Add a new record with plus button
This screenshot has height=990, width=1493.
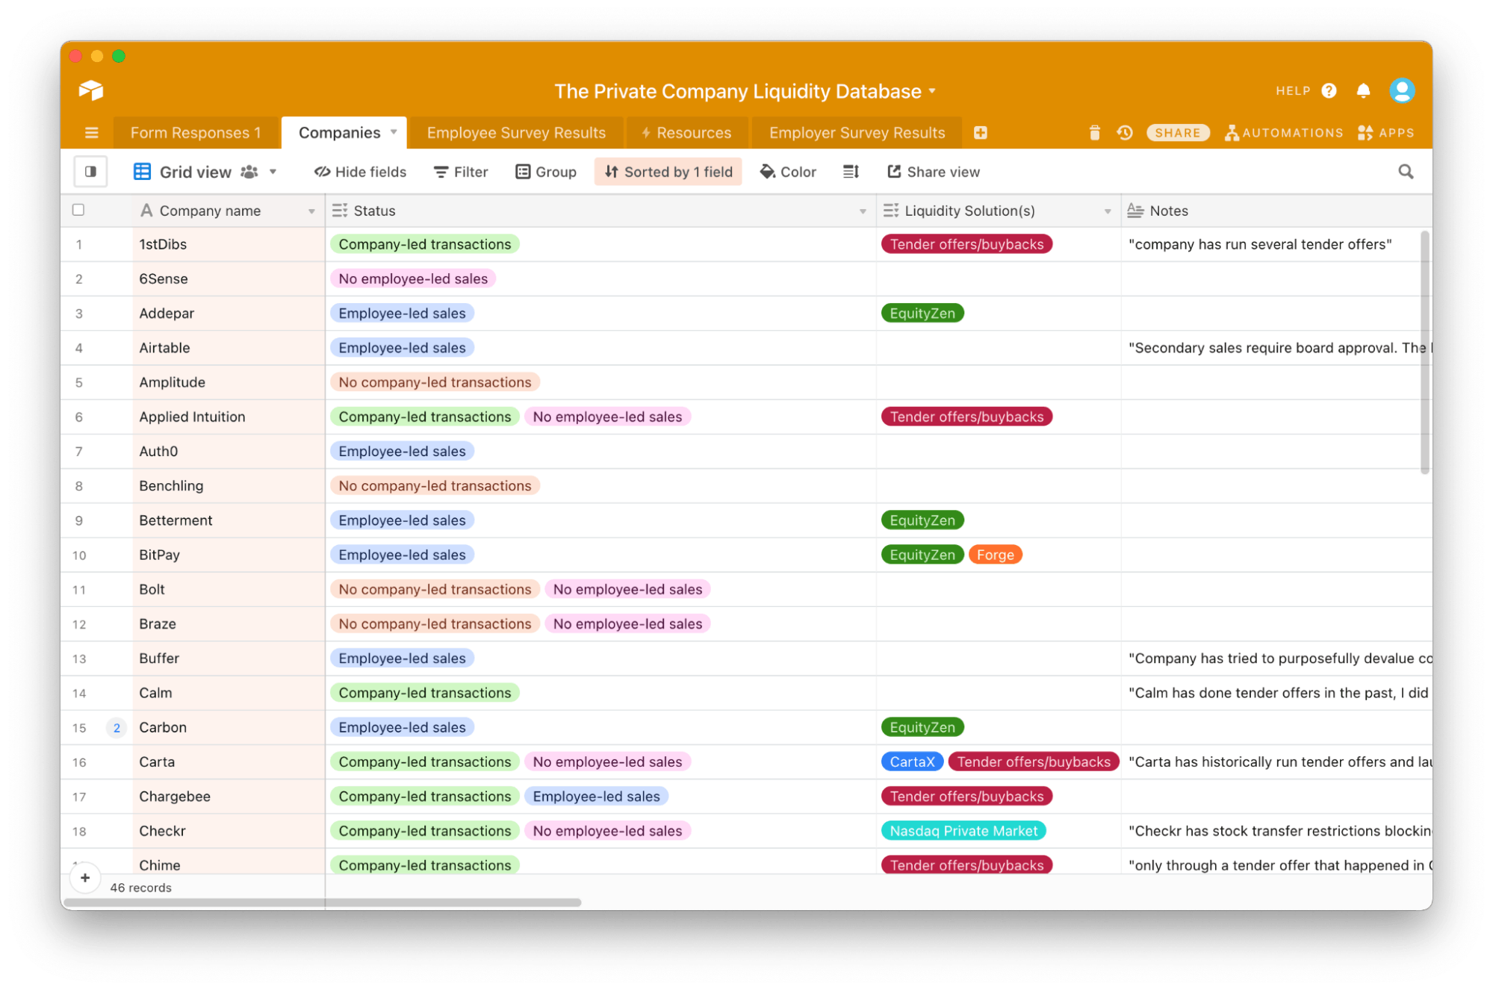click(x=85, y=878)
